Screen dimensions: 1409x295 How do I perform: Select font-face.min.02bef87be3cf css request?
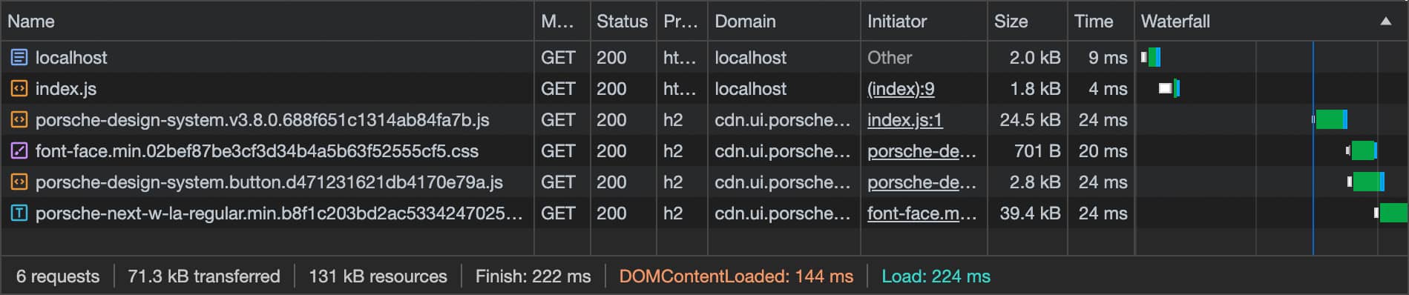pyautogui.click(x=704, y=150)
